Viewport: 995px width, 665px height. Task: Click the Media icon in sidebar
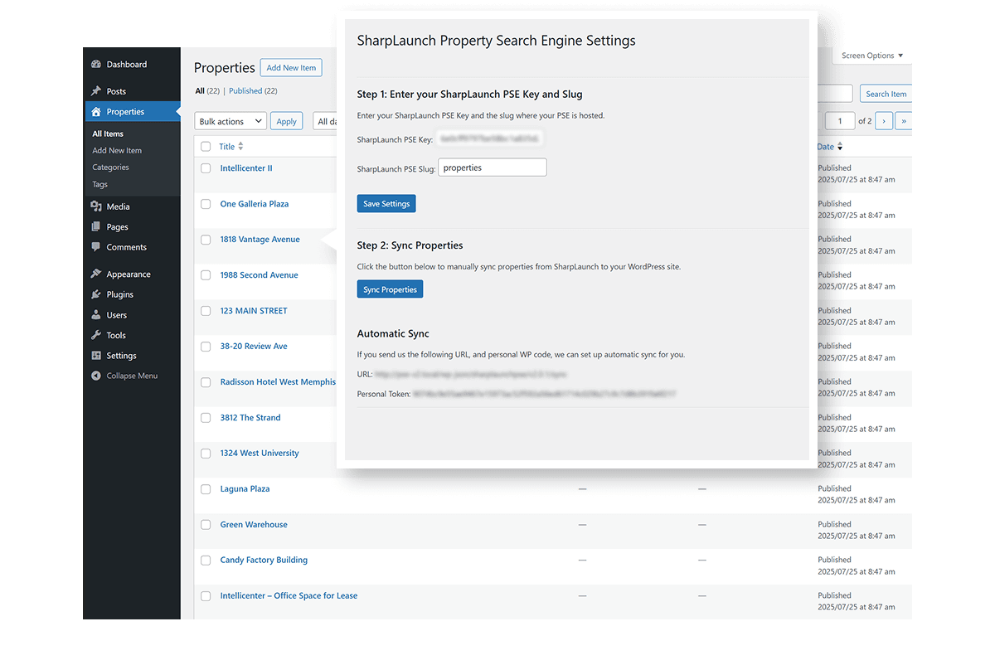(96, 206)
